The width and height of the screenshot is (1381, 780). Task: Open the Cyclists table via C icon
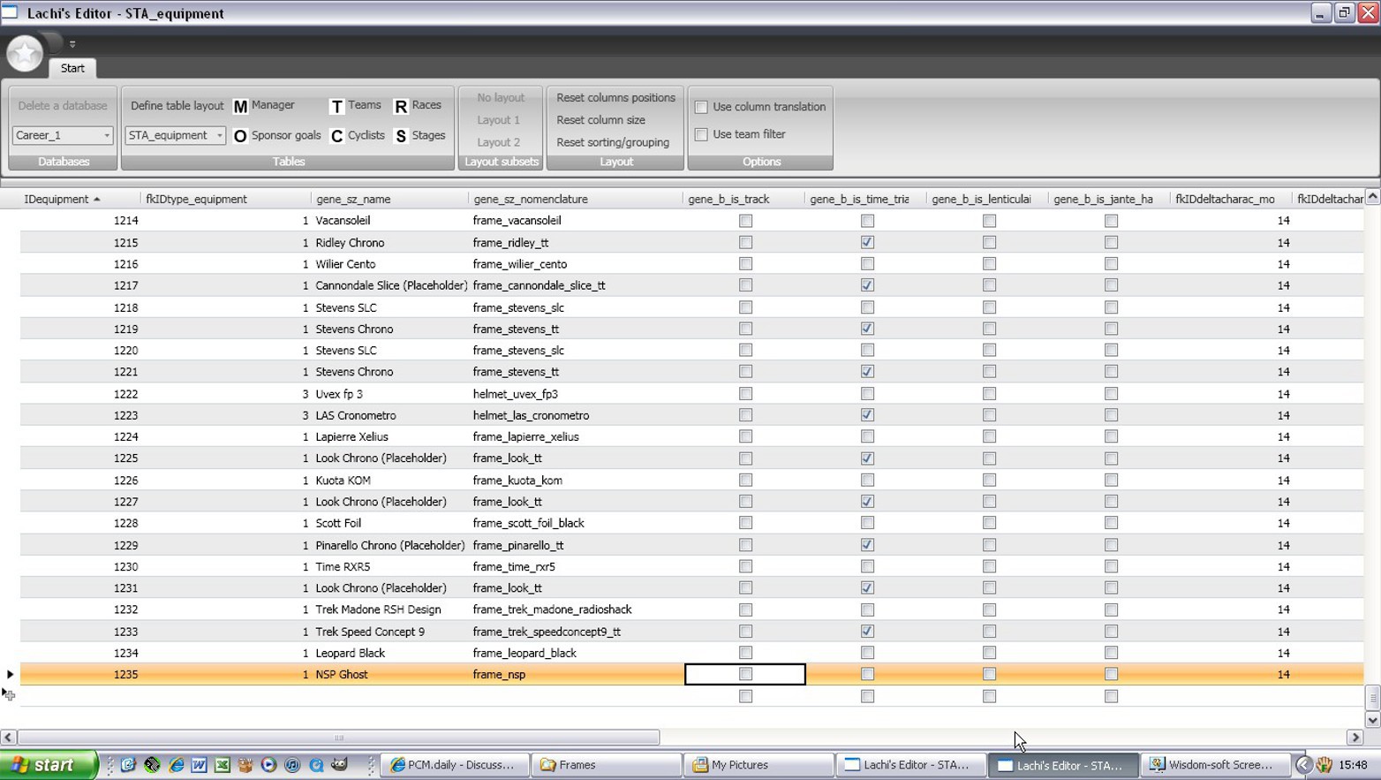tap(336, 136)
